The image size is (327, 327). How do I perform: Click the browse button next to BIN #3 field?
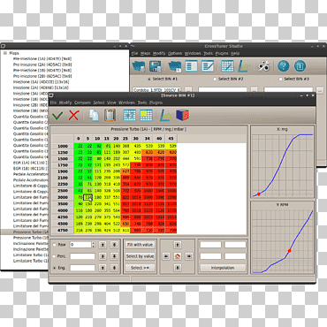(319, 89)
